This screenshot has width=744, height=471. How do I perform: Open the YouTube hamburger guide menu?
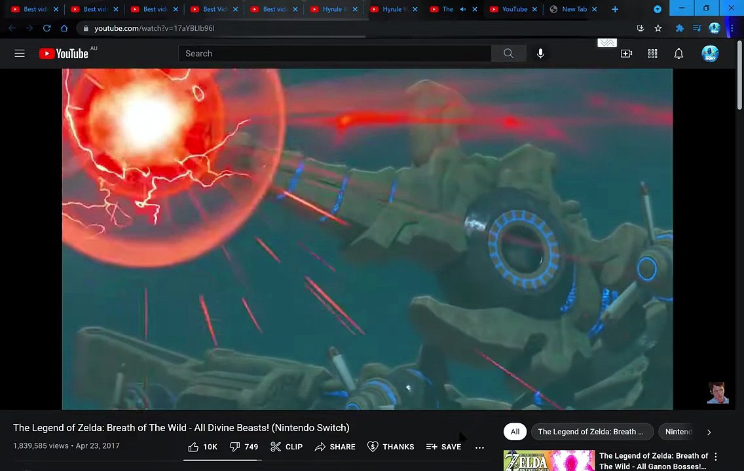click(x=20, y=54)
